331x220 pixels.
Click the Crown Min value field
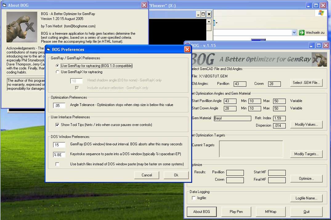pos(255,108)
